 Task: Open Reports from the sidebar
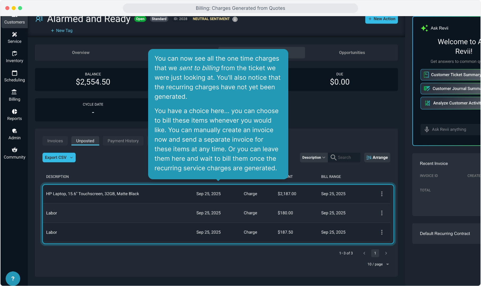[14, 115]
